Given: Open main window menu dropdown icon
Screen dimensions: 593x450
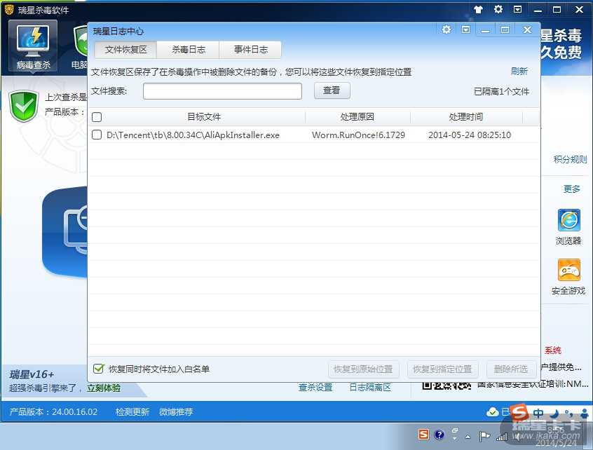Looking at the screenshot, I should pyautogui.click(x=518, y=9).
